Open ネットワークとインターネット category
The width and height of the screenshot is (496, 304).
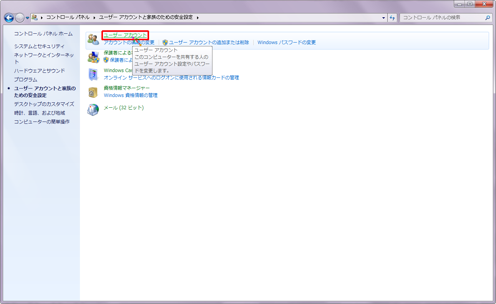pyautogui.click(x=44, y=58)
